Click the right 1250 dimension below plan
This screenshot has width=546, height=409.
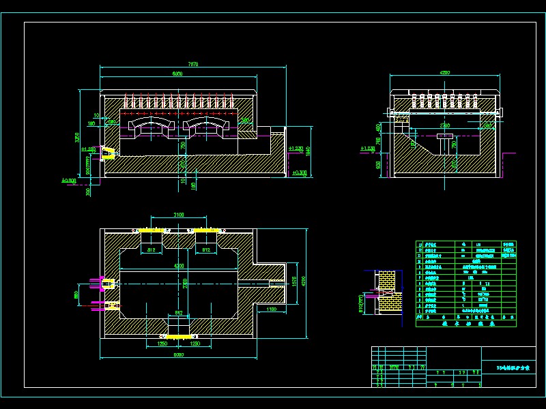[195, 344]
